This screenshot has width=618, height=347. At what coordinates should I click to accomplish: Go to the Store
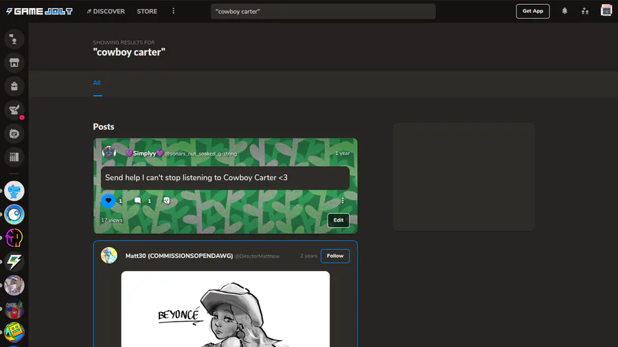pos(147,12)
